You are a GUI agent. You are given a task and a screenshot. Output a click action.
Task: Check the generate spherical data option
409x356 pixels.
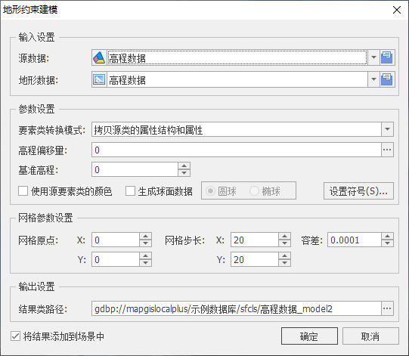click(x=130, y=191)
